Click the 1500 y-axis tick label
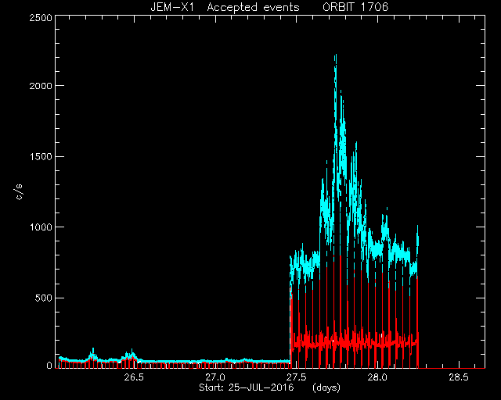Viewport: 501px width, 400px height. 41,156
